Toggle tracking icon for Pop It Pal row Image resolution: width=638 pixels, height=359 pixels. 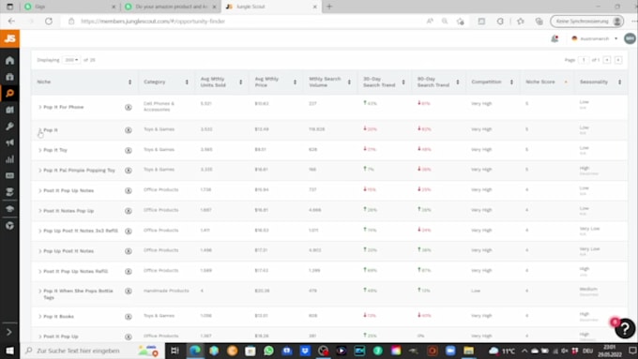pyautogui.click(x=129, y=171)
